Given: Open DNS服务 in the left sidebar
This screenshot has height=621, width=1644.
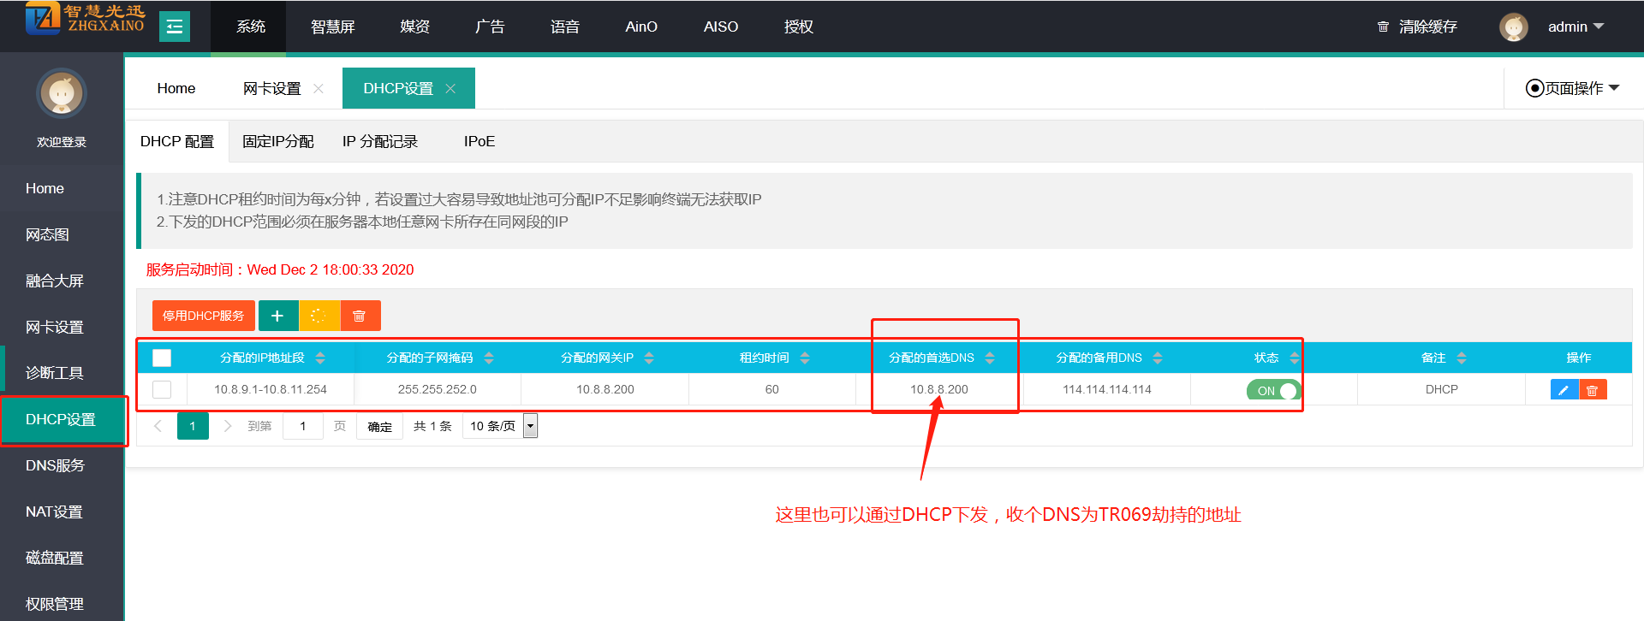Looking at the screenshot, I should [x=55, y=465].
